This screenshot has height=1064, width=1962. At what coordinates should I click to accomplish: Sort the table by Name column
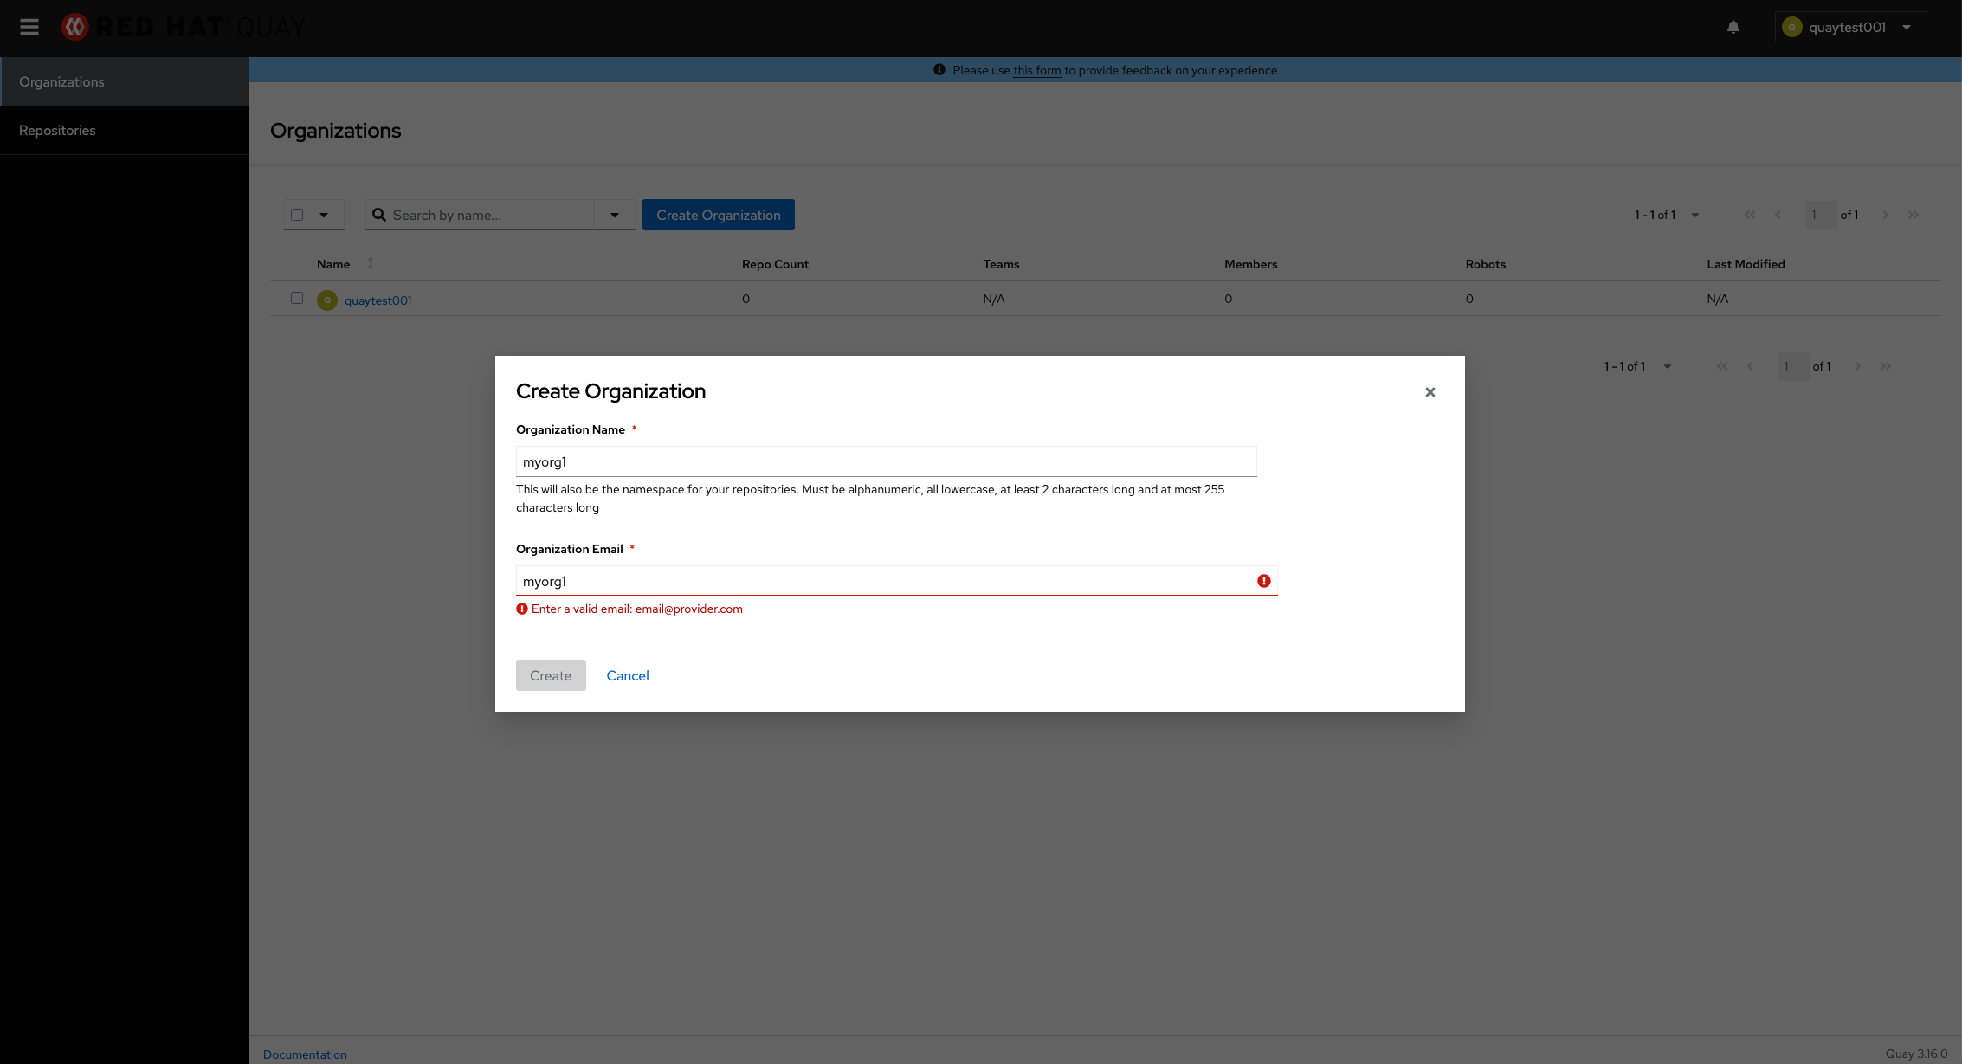tap(371, 263)
